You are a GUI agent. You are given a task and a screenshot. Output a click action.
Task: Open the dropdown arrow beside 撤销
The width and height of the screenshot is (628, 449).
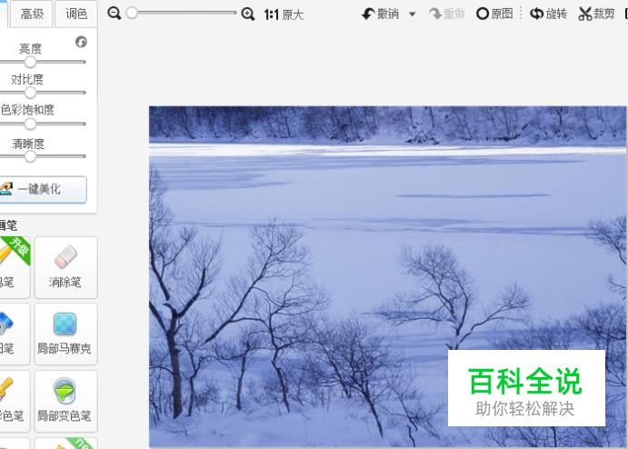(412, 15)
